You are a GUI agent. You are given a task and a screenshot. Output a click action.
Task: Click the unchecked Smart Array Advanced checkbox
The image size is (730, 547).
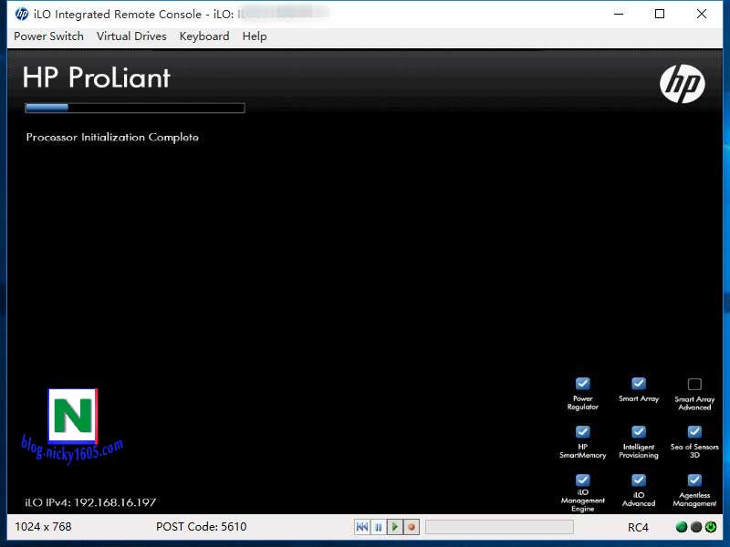click(x=694, y=384)
